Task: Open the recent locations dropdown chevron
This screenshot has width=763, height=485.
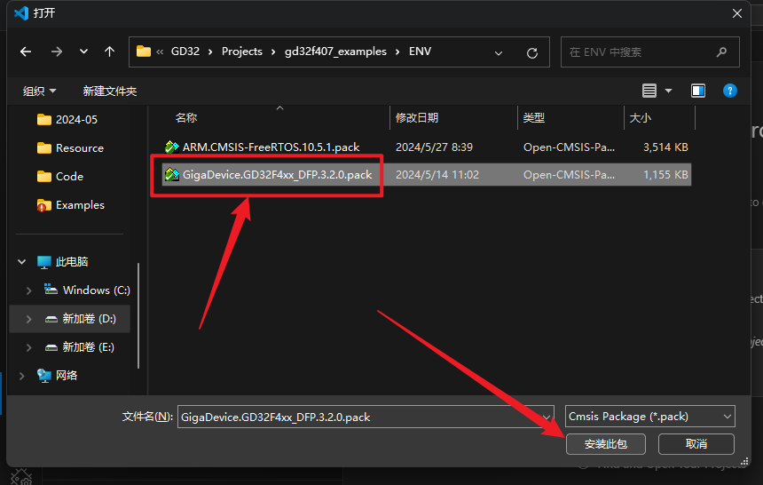Action: (83, 52)
